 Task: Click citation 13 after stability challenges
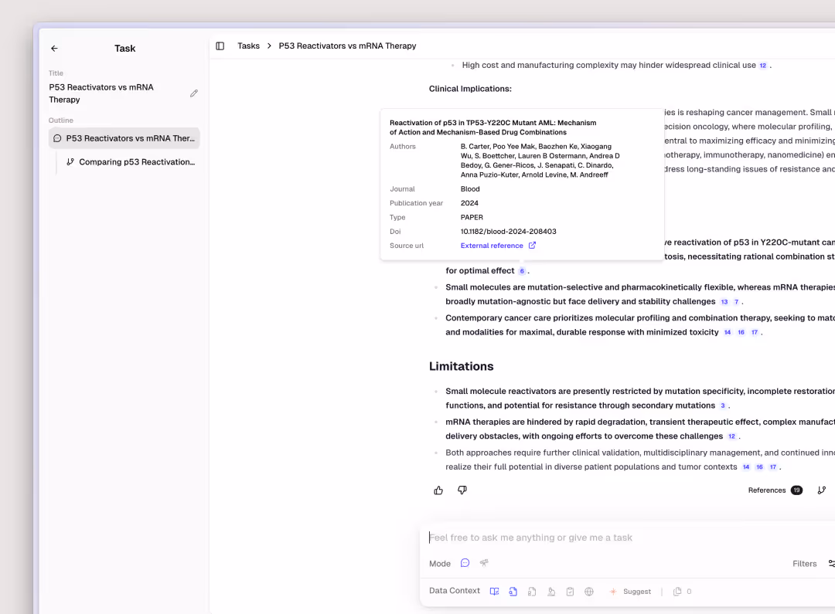[x=724, y=302]
